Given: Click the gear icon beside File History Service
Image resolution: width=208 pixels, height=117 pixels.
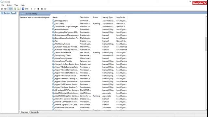Looking at the screenshot, I should pos(53,44).
